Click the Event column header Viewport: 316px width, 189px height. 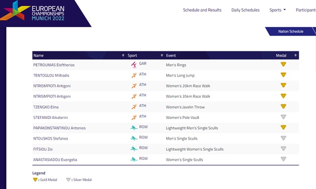point(171,55)
